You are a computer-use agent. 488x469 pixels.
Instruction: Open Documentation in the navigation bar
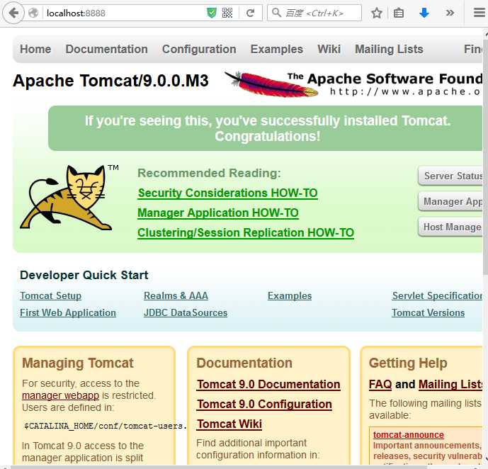[x=106, y=49]
